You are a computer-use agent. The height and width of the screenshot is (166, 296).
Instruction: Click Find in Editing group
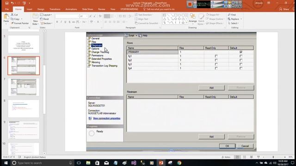point(232,15)
